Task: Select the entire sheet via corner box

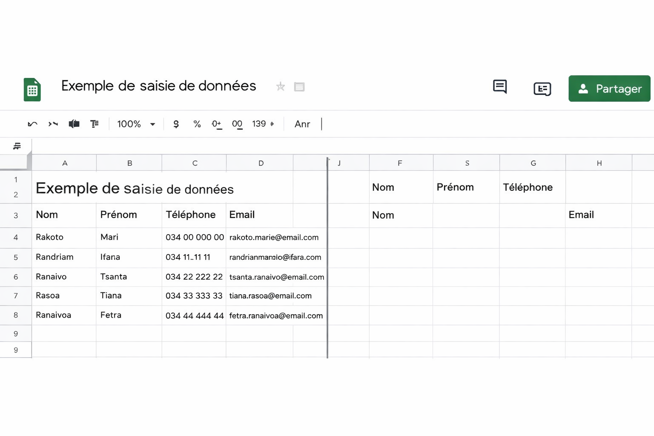Action: [x=16, y=162]
